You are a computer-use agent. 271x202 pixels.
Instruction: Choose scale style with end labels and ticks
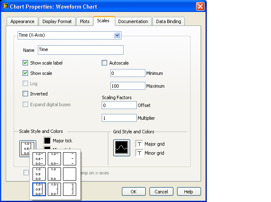(x=55, y=158)
